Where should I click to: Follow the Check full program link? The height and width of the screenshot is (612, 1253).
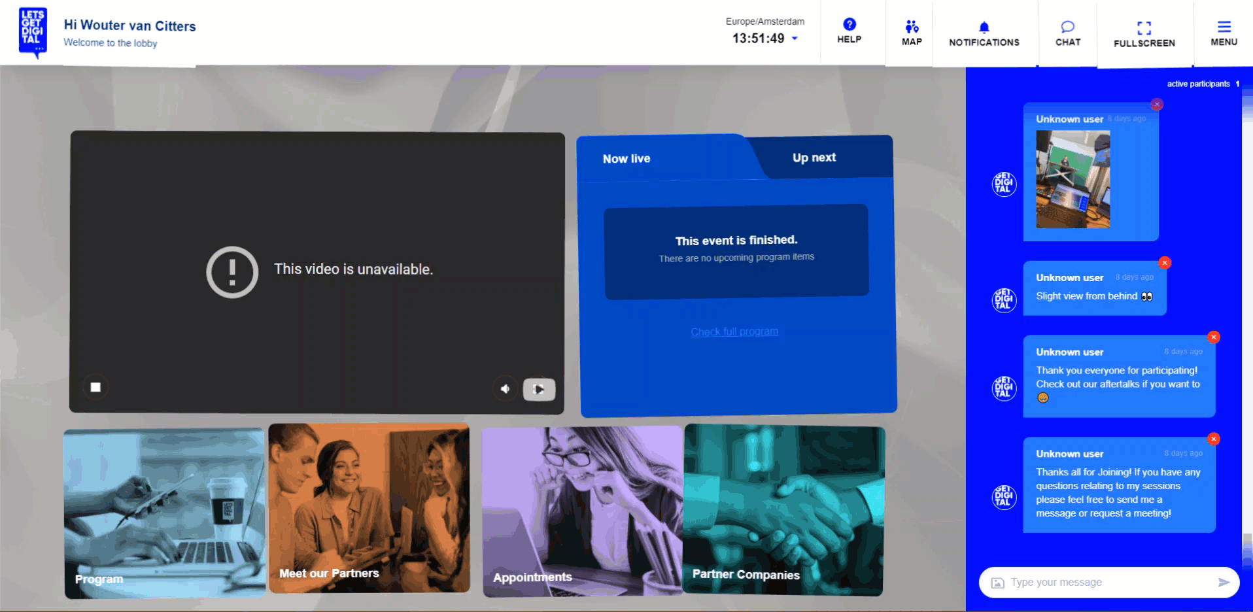click(734, 331)
